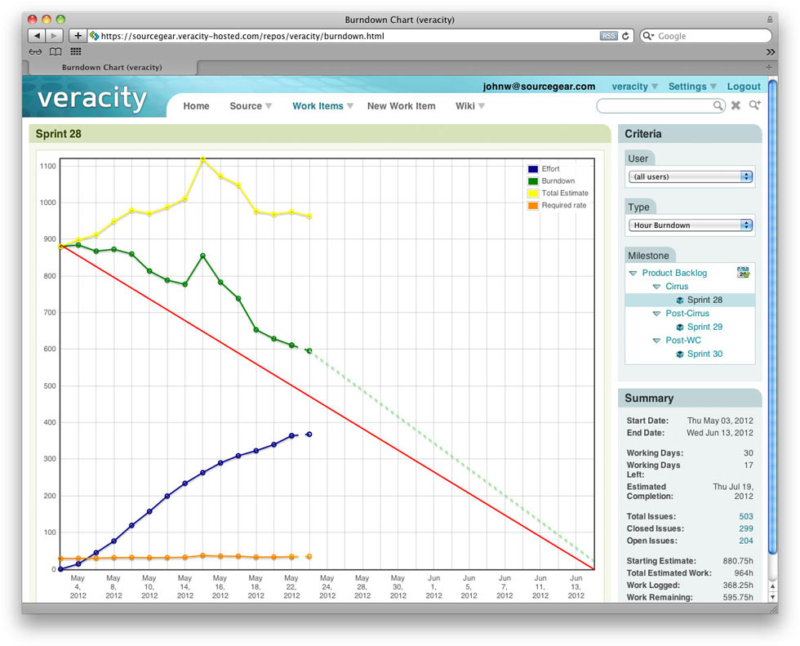Reload page with the refresh arrow
This screenshot has width=800, height=646.
coord(626,36)
